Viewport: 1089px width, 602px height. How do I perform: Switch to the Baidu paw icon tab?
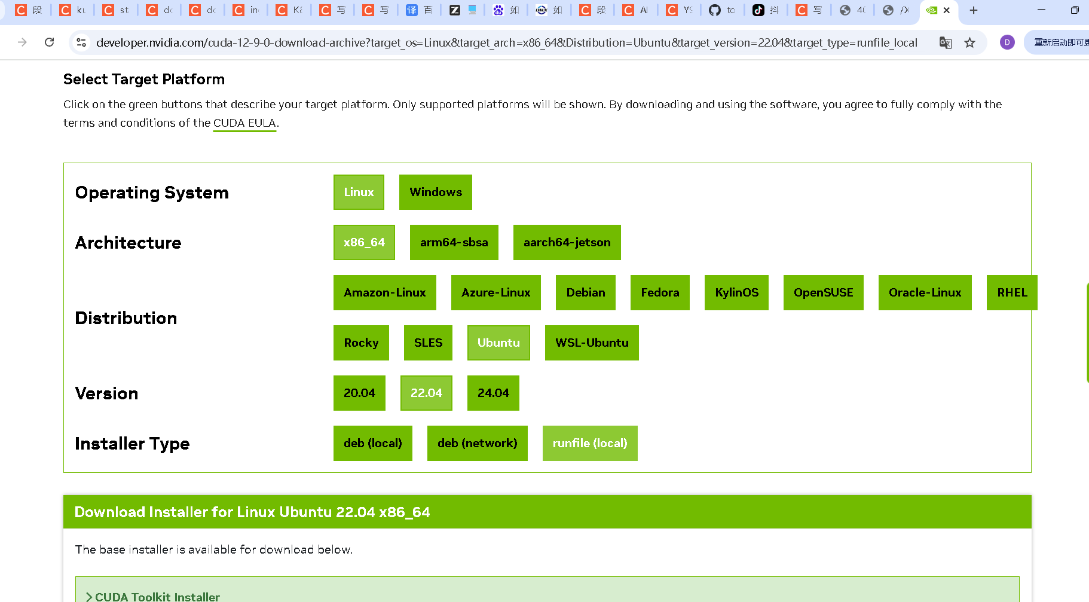click(506, 10)
